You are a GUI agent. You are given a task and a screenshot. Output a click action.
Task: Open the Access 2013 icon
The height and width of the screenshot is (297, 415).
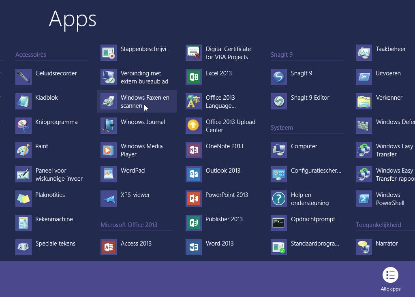[109, 247]
